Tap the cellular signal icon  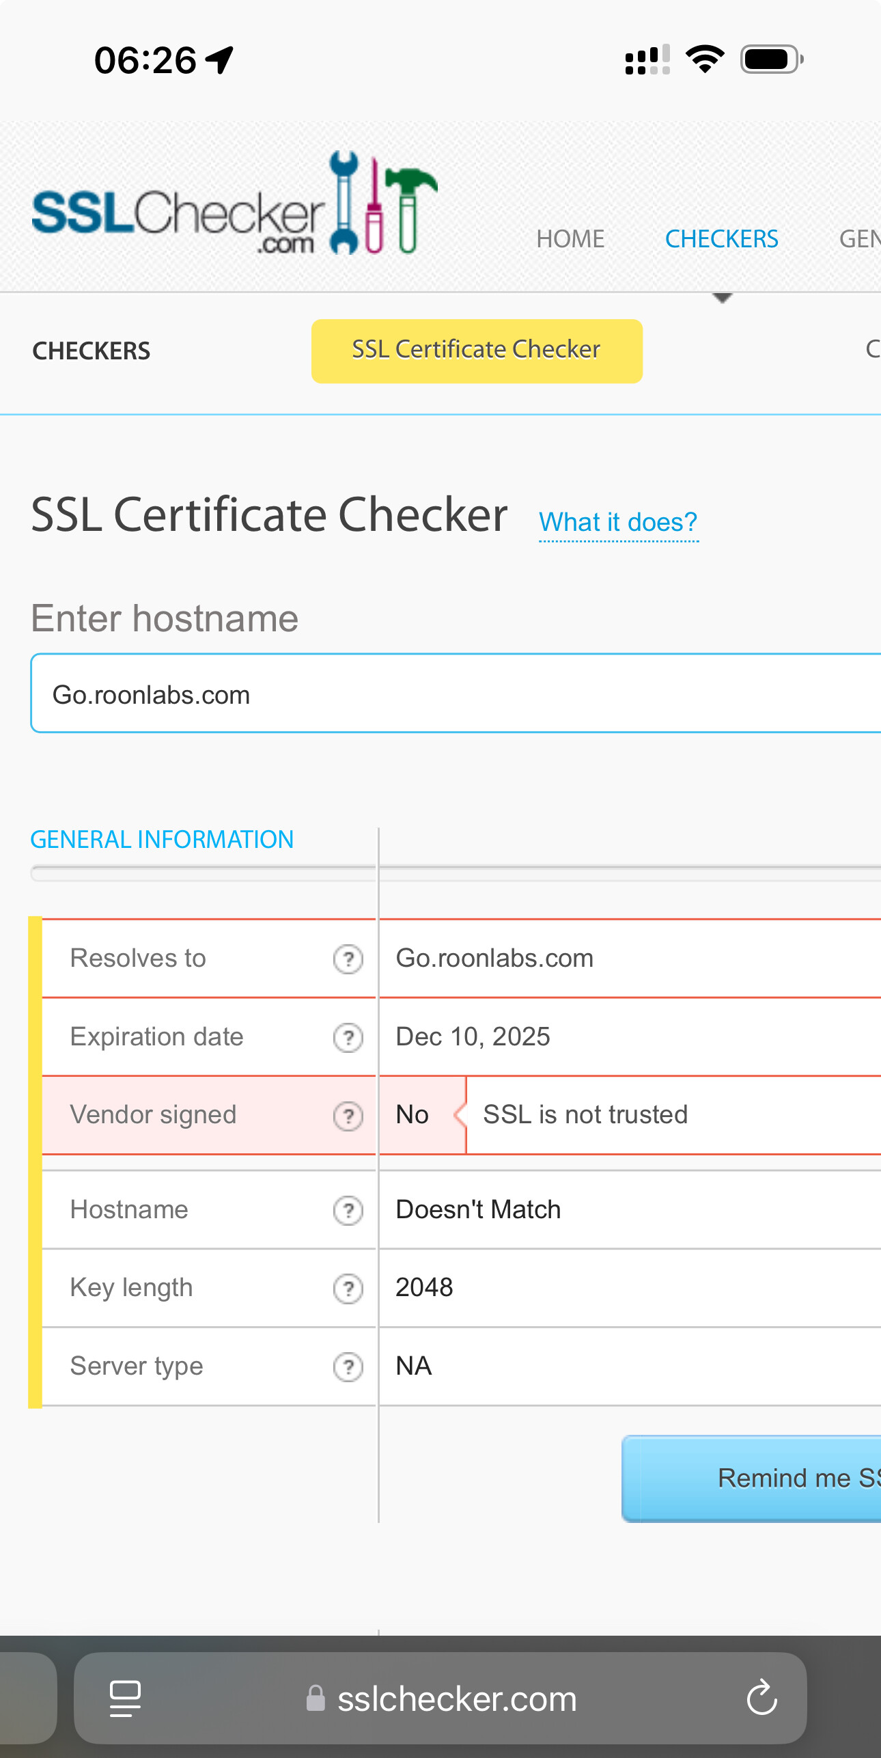click(x=647, y=59)
